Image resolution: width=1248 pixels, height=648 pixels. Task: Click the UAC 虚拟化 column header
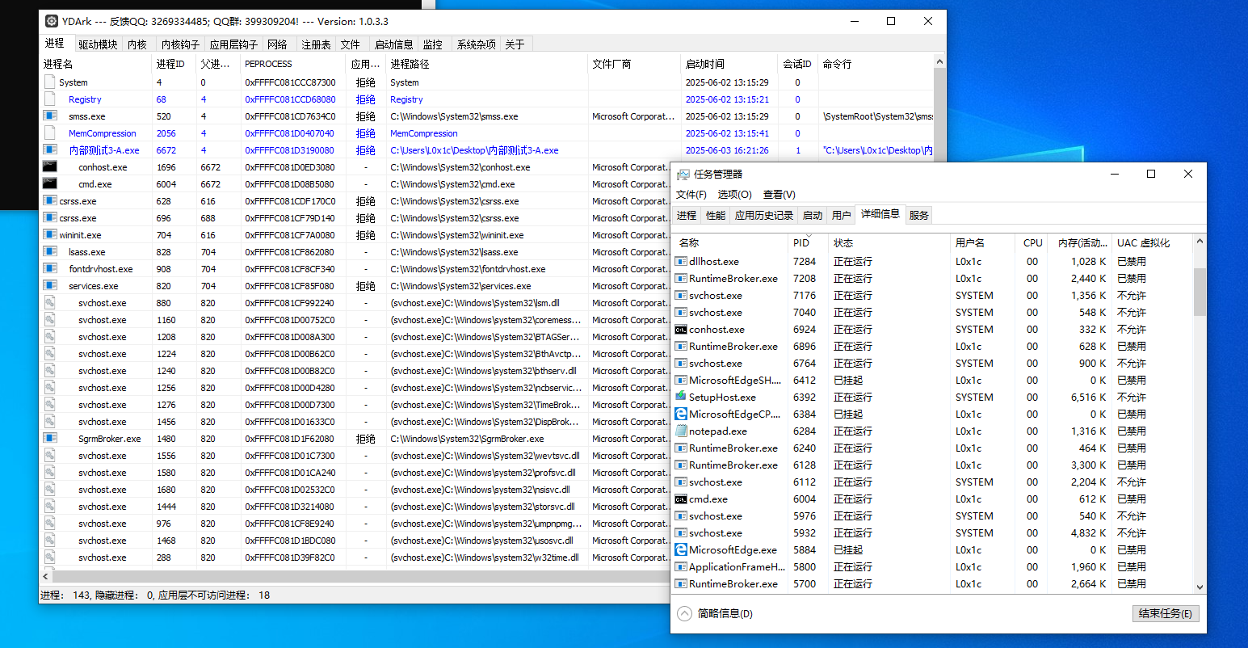click(1153, 242)
